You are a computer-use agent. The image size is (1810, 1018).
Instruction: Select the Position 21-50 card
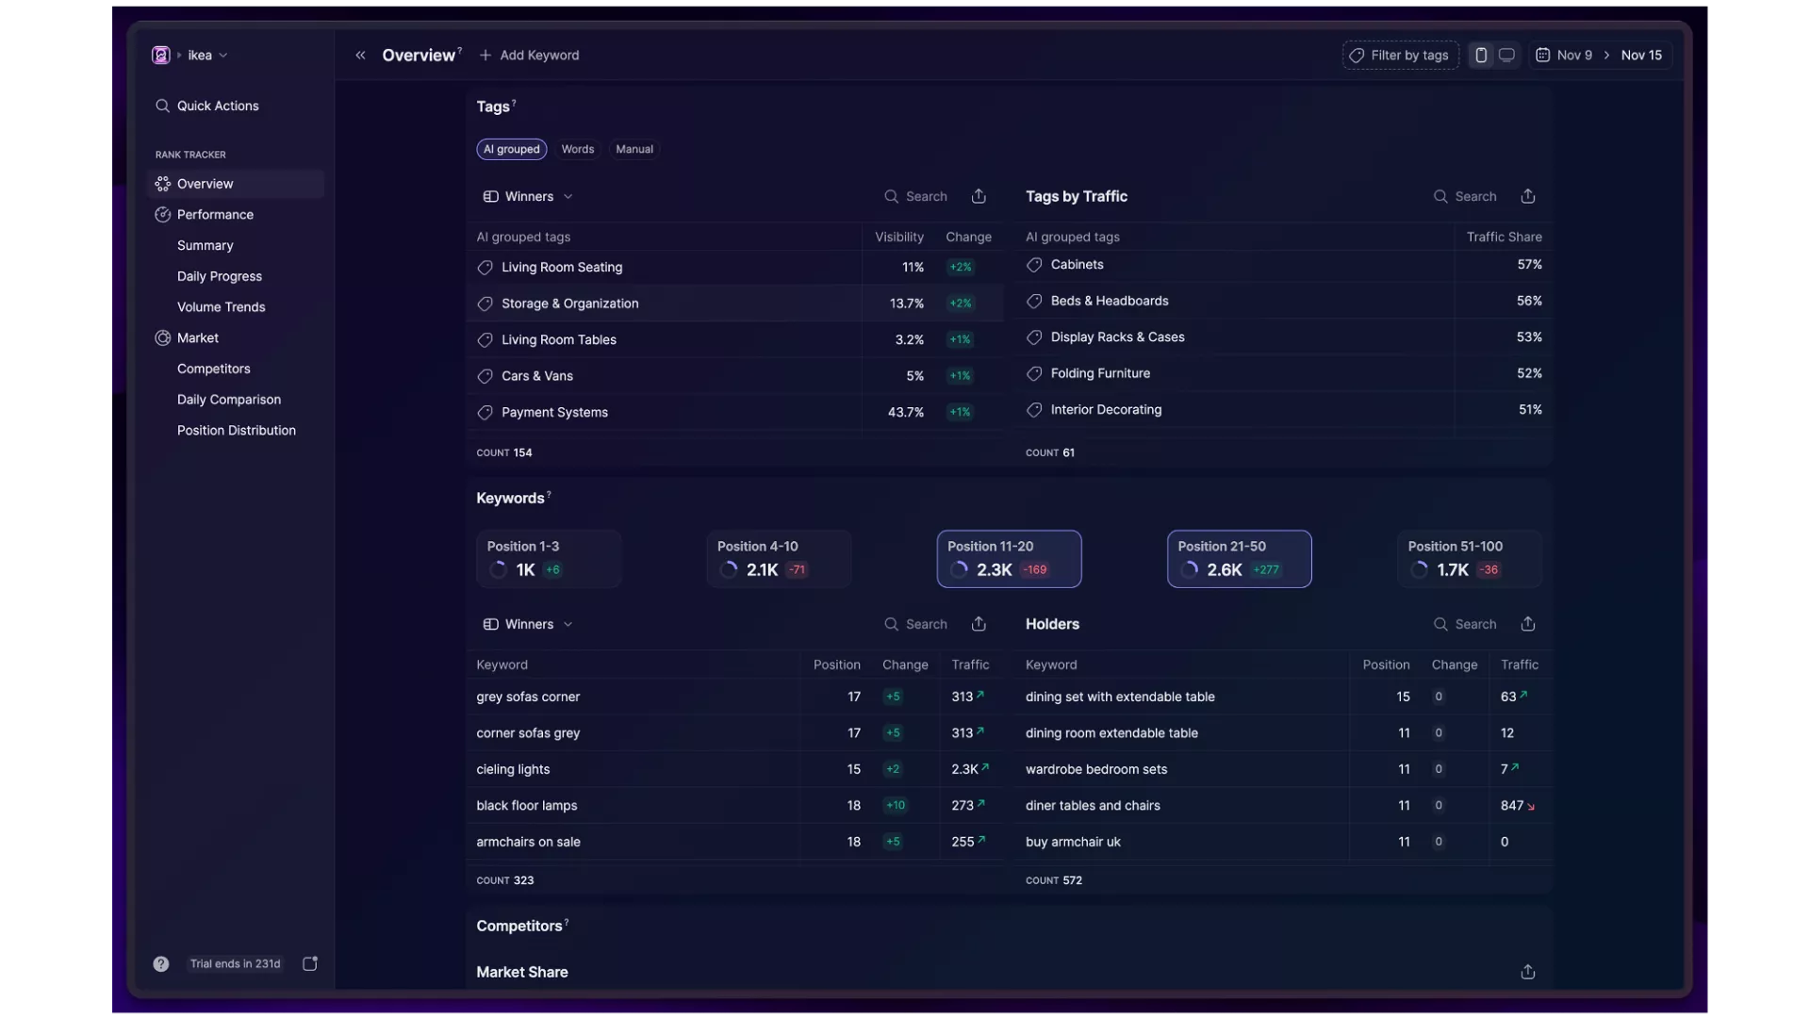coord(1239,559)
